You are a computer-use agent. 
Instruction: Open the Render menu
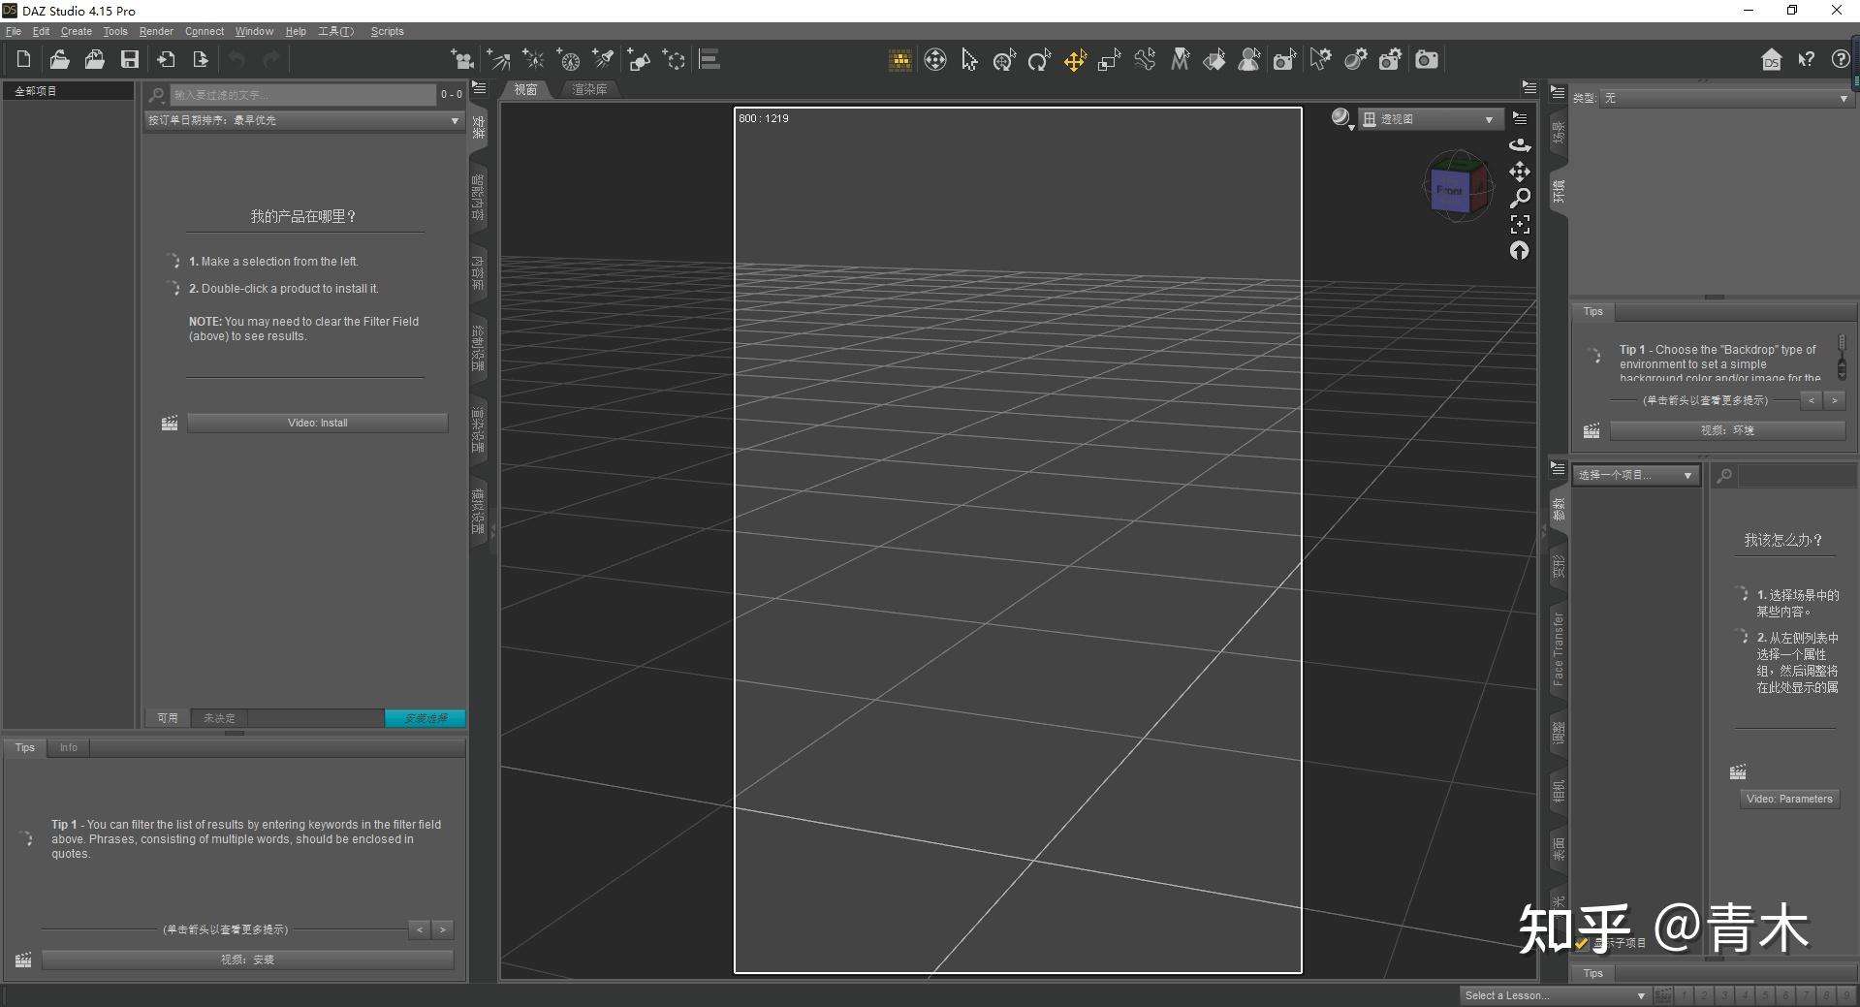click(156, 31)
